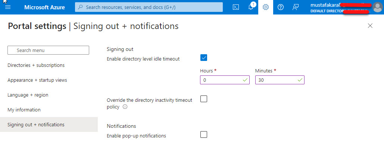The height and width of the screenshot is (159, 384).
Task: Enable pop-up notifications checkbox
Action: pos(204,134)
